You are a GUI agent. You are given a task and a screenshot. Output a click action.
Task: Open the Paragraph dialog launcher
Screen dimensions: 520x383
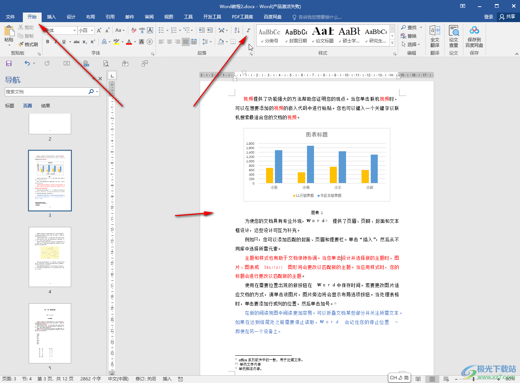[251, 54]
